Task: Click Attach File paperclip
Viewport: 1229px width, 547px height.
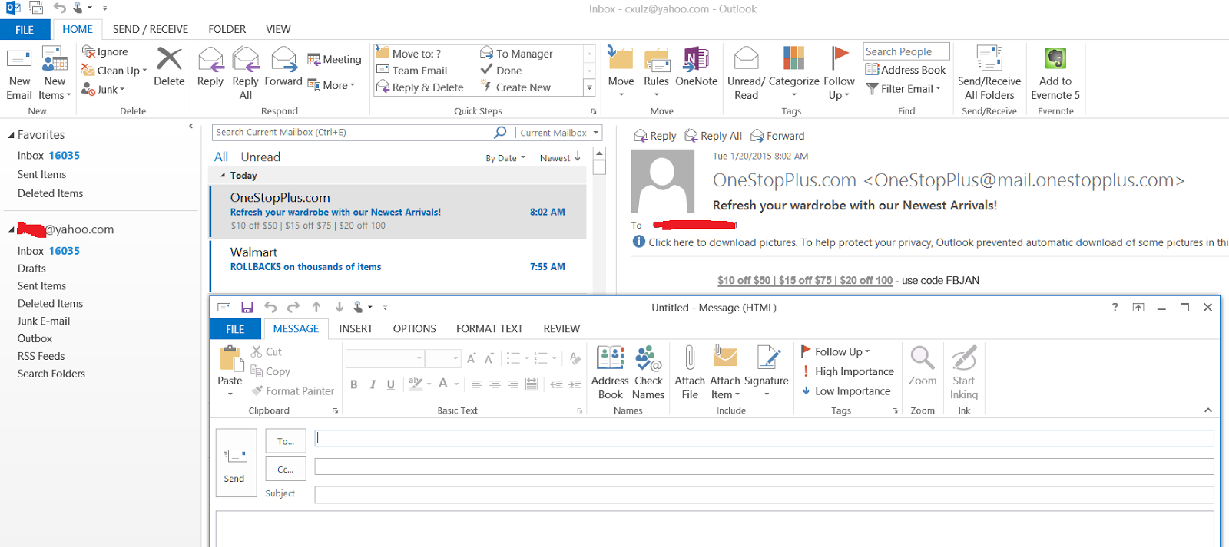Action: tap(690, 372)
